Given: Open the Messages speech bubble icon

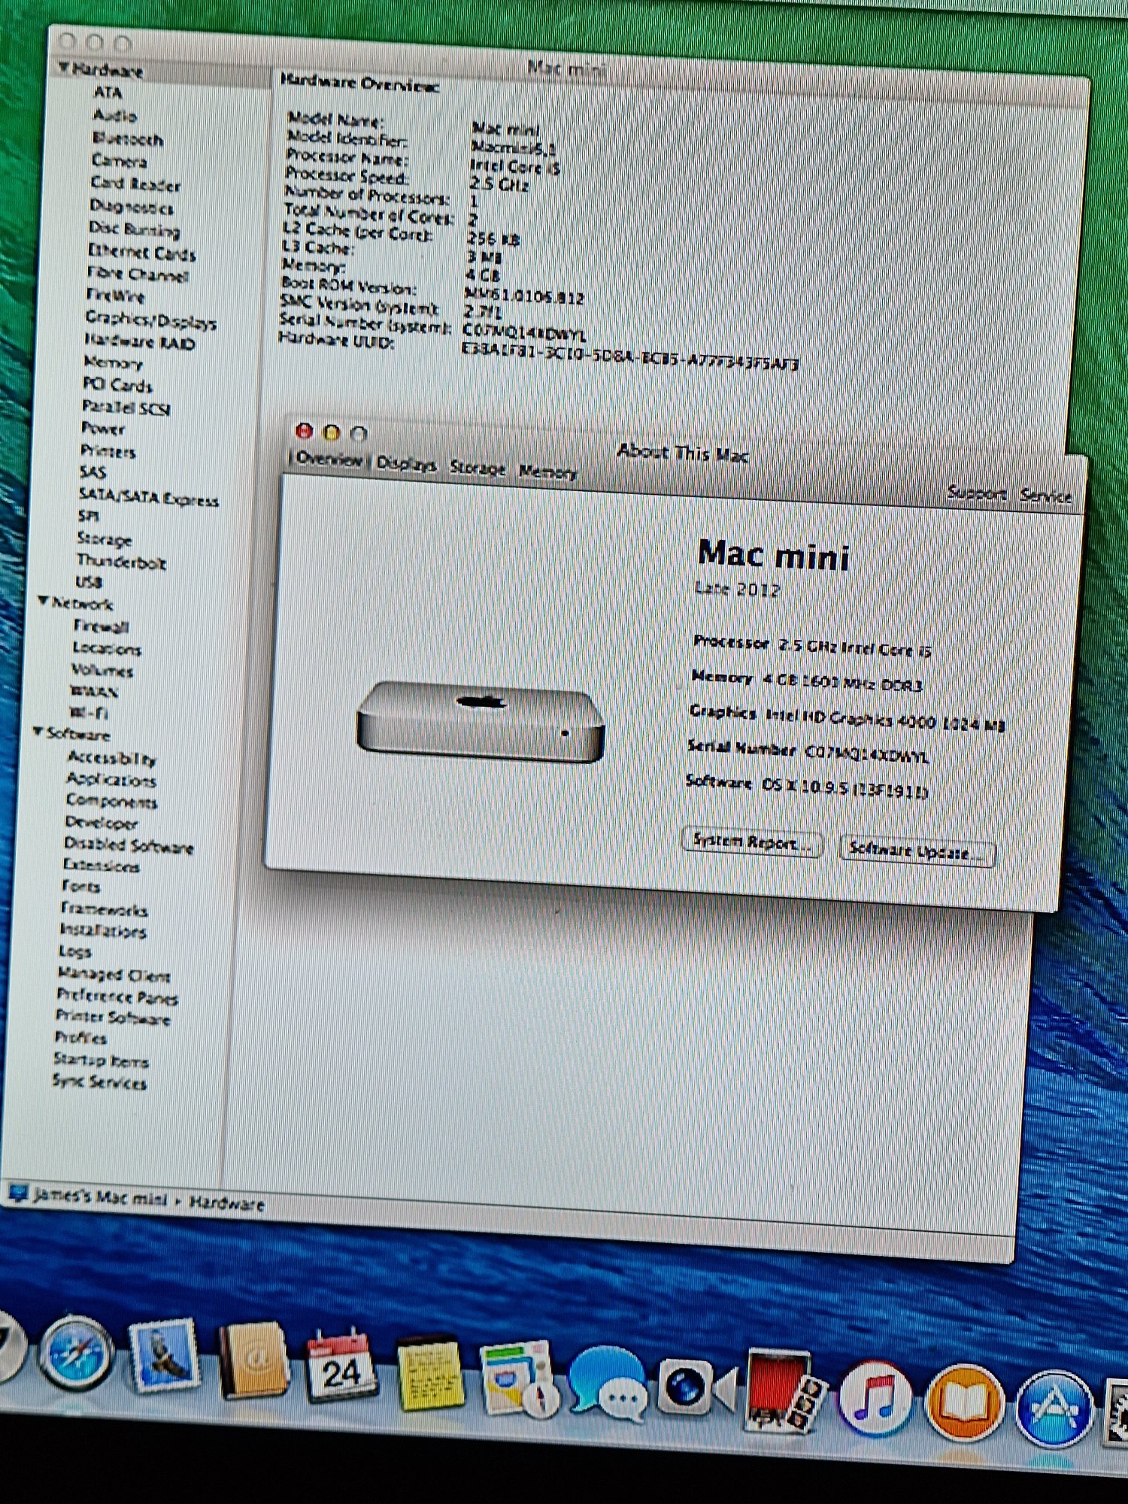Looking at the screenshot, I should (608, 1385).
